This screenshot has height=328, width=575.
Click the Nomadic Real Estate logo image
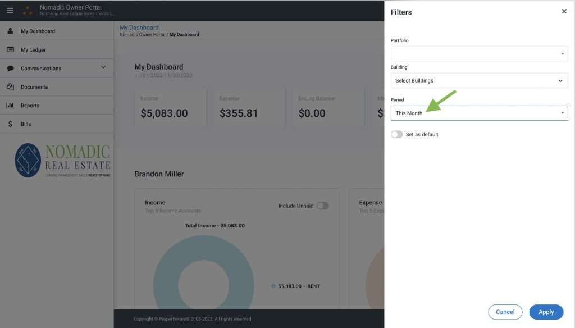62,161
